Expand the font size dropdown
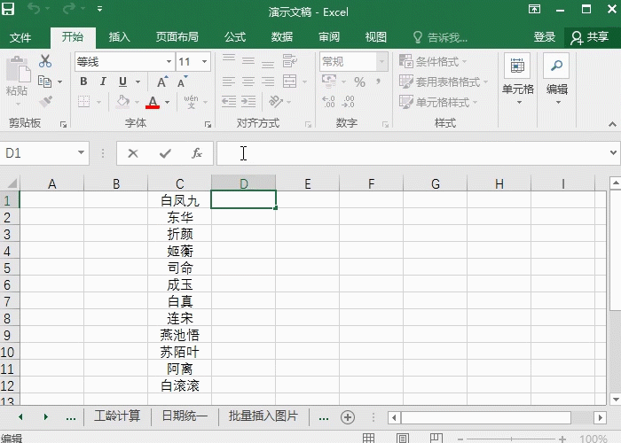The width and height of the screenshot is (621, 443). click(205, 62)
